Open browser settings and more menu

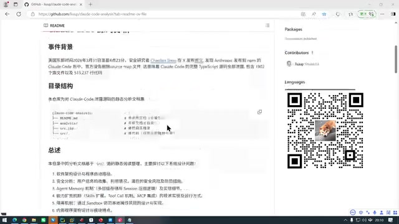(x=382, y=14)
